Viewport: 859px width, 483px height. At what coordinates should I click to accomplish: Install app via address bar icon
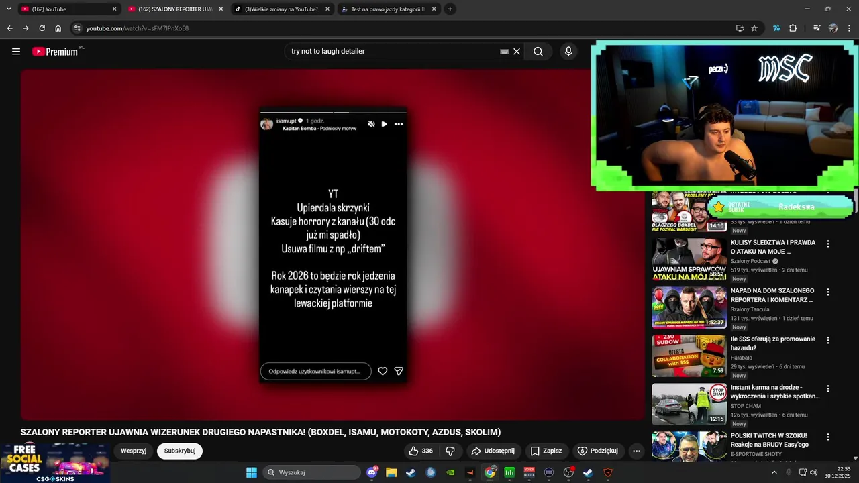coord(740,28)
